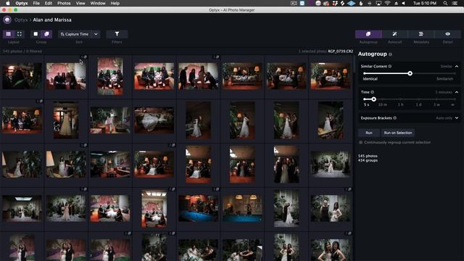Select the ungrouped single-photo view icon
This screenshot has width=464, height=261.
tap(36, 34)
